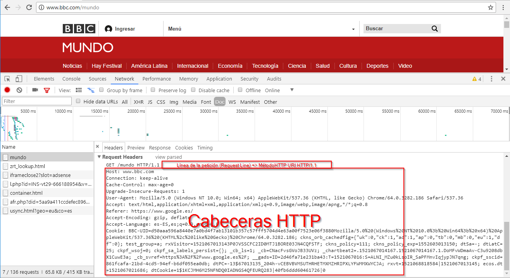Image resolution: width=510 pixels, height=278 pixels.
Task: Toggle the red filter funnel icon
Action: click(x=47, y=90)
